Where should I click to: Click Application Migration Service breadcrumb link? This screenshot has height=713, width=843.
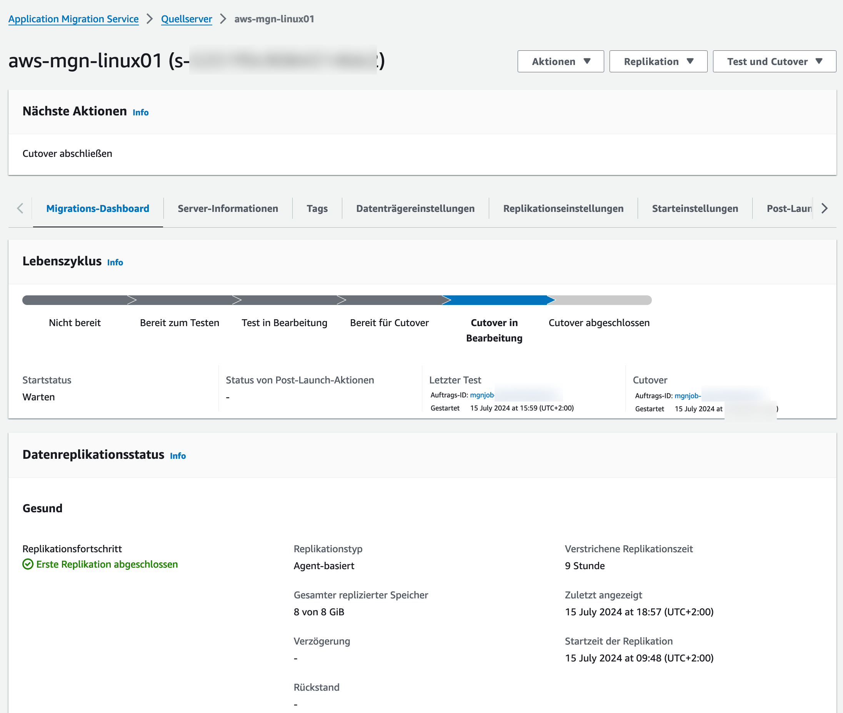pos(73,19)
